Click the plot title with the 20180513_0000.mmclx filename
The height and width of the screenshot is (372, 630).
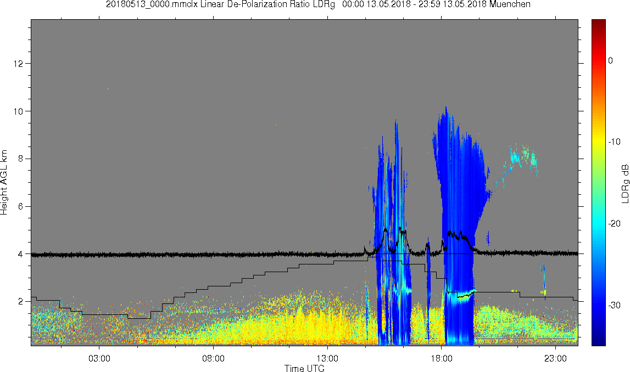click(318, 4)
